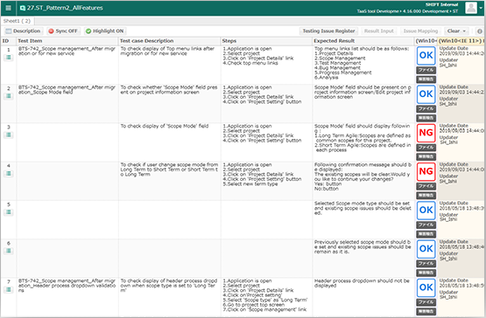Screen dimensions: 486x318
Task: Toggle Highlight ON
Action: 105,31
